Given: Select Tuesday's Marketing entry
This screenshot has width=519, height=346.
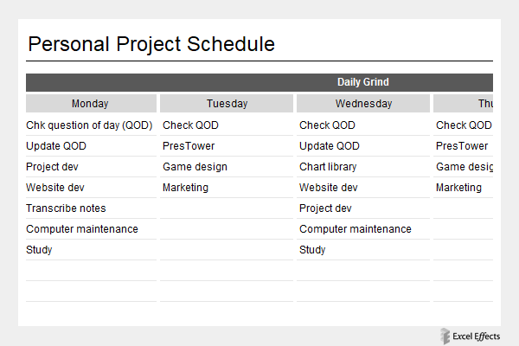Looking at the screenshot, I should point(185,188).
